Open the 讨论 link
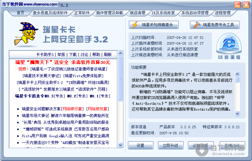This screenshot has width=252, height=161. 84,55
